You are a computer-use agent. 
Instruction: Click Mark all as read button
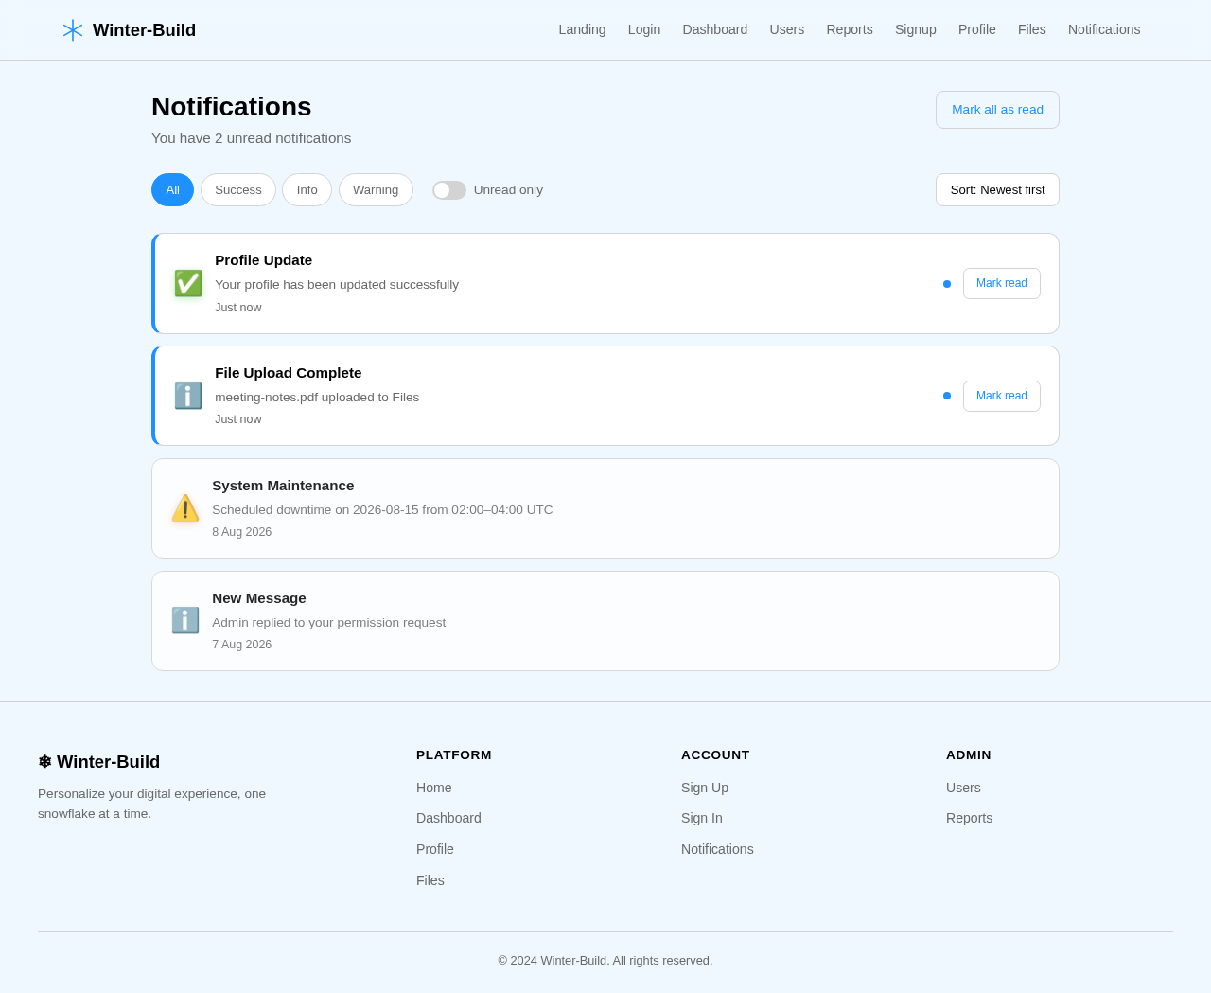(997, 110)
